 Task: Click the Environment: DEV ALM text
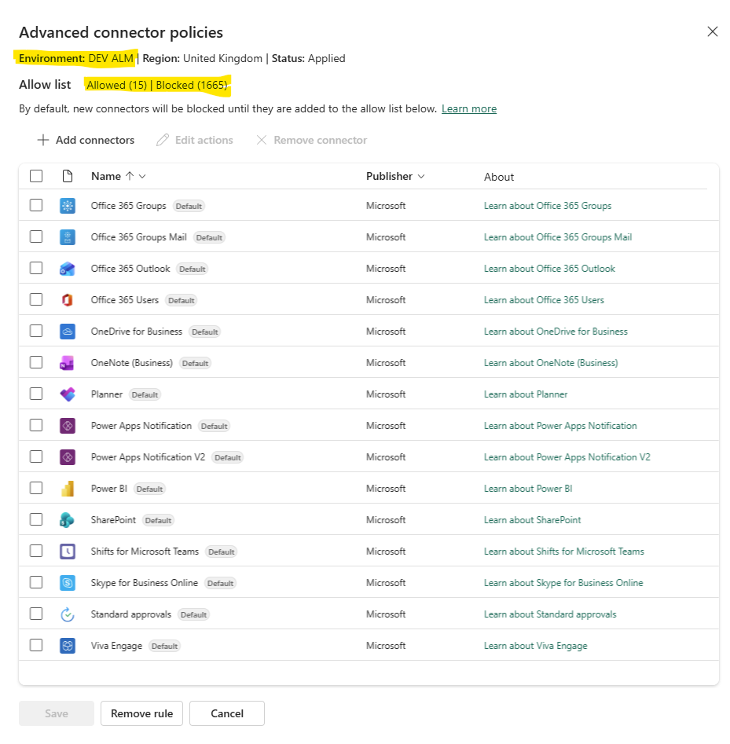coord(76,58)
